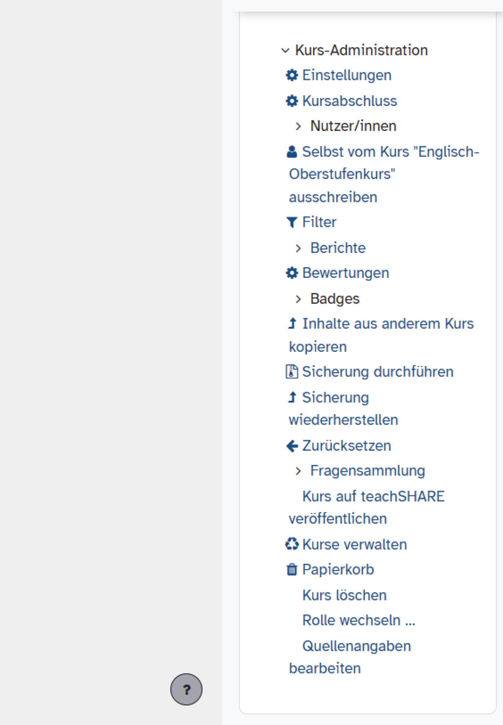Click the gear icon beside Bewertungen

[292, 273]
